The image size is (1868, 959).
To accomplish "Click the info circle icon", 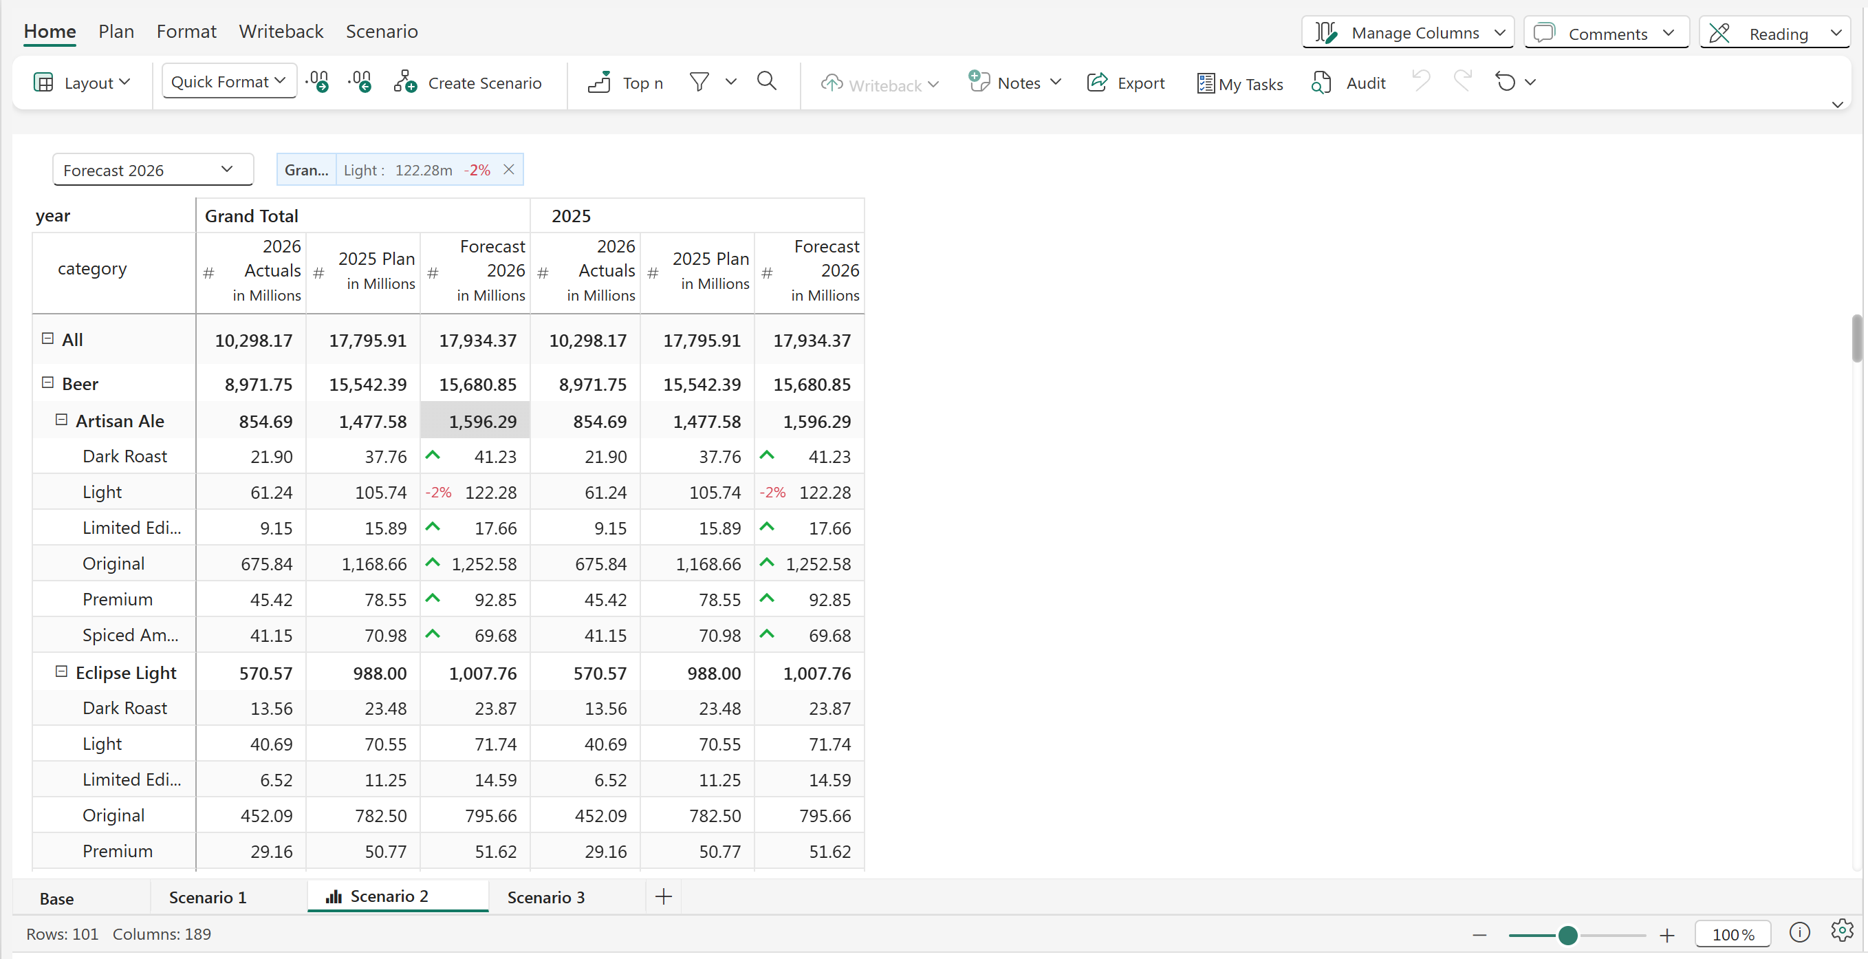I will pos(1799,932).
